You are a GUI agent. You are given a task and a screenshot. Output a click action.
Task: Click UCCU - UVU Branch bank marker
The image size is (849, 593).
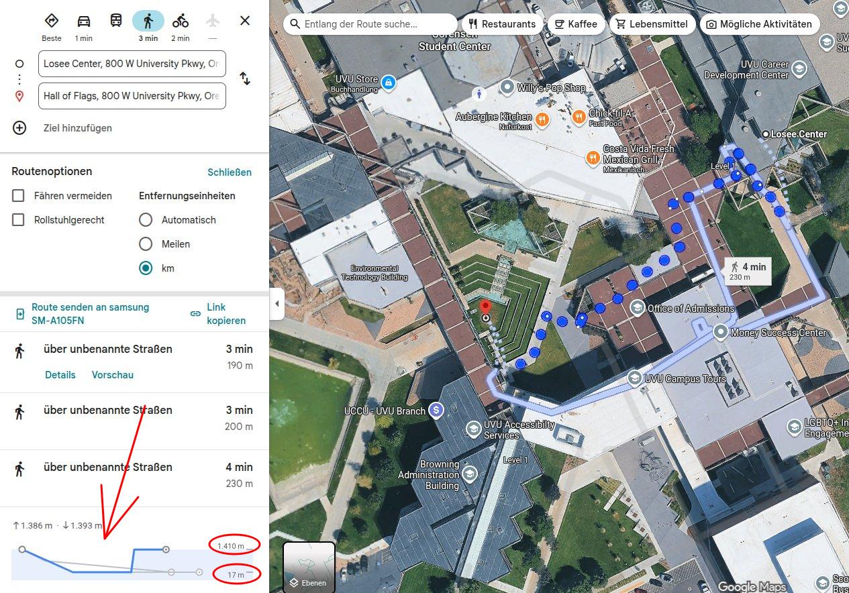[437, 410]
